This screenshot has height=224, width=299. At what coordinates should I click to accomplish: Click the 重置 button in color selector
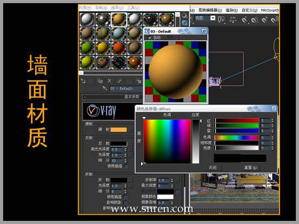click(x=250, y=168)
